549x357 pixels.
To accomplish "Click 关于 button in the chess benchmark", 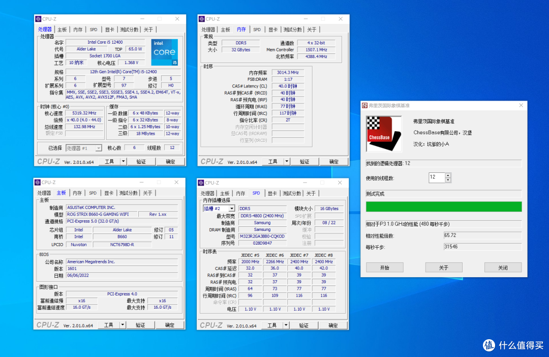I will [444, 267].
